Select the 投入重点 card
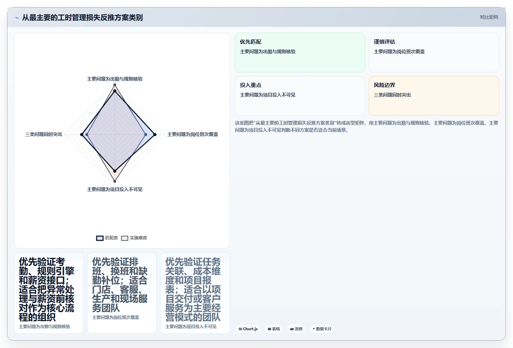Screen dimensions: 513x348 click(300, 96)
